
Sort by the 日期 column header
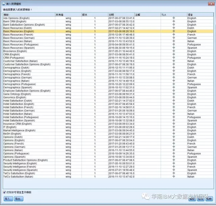click(x=121, y=14)
